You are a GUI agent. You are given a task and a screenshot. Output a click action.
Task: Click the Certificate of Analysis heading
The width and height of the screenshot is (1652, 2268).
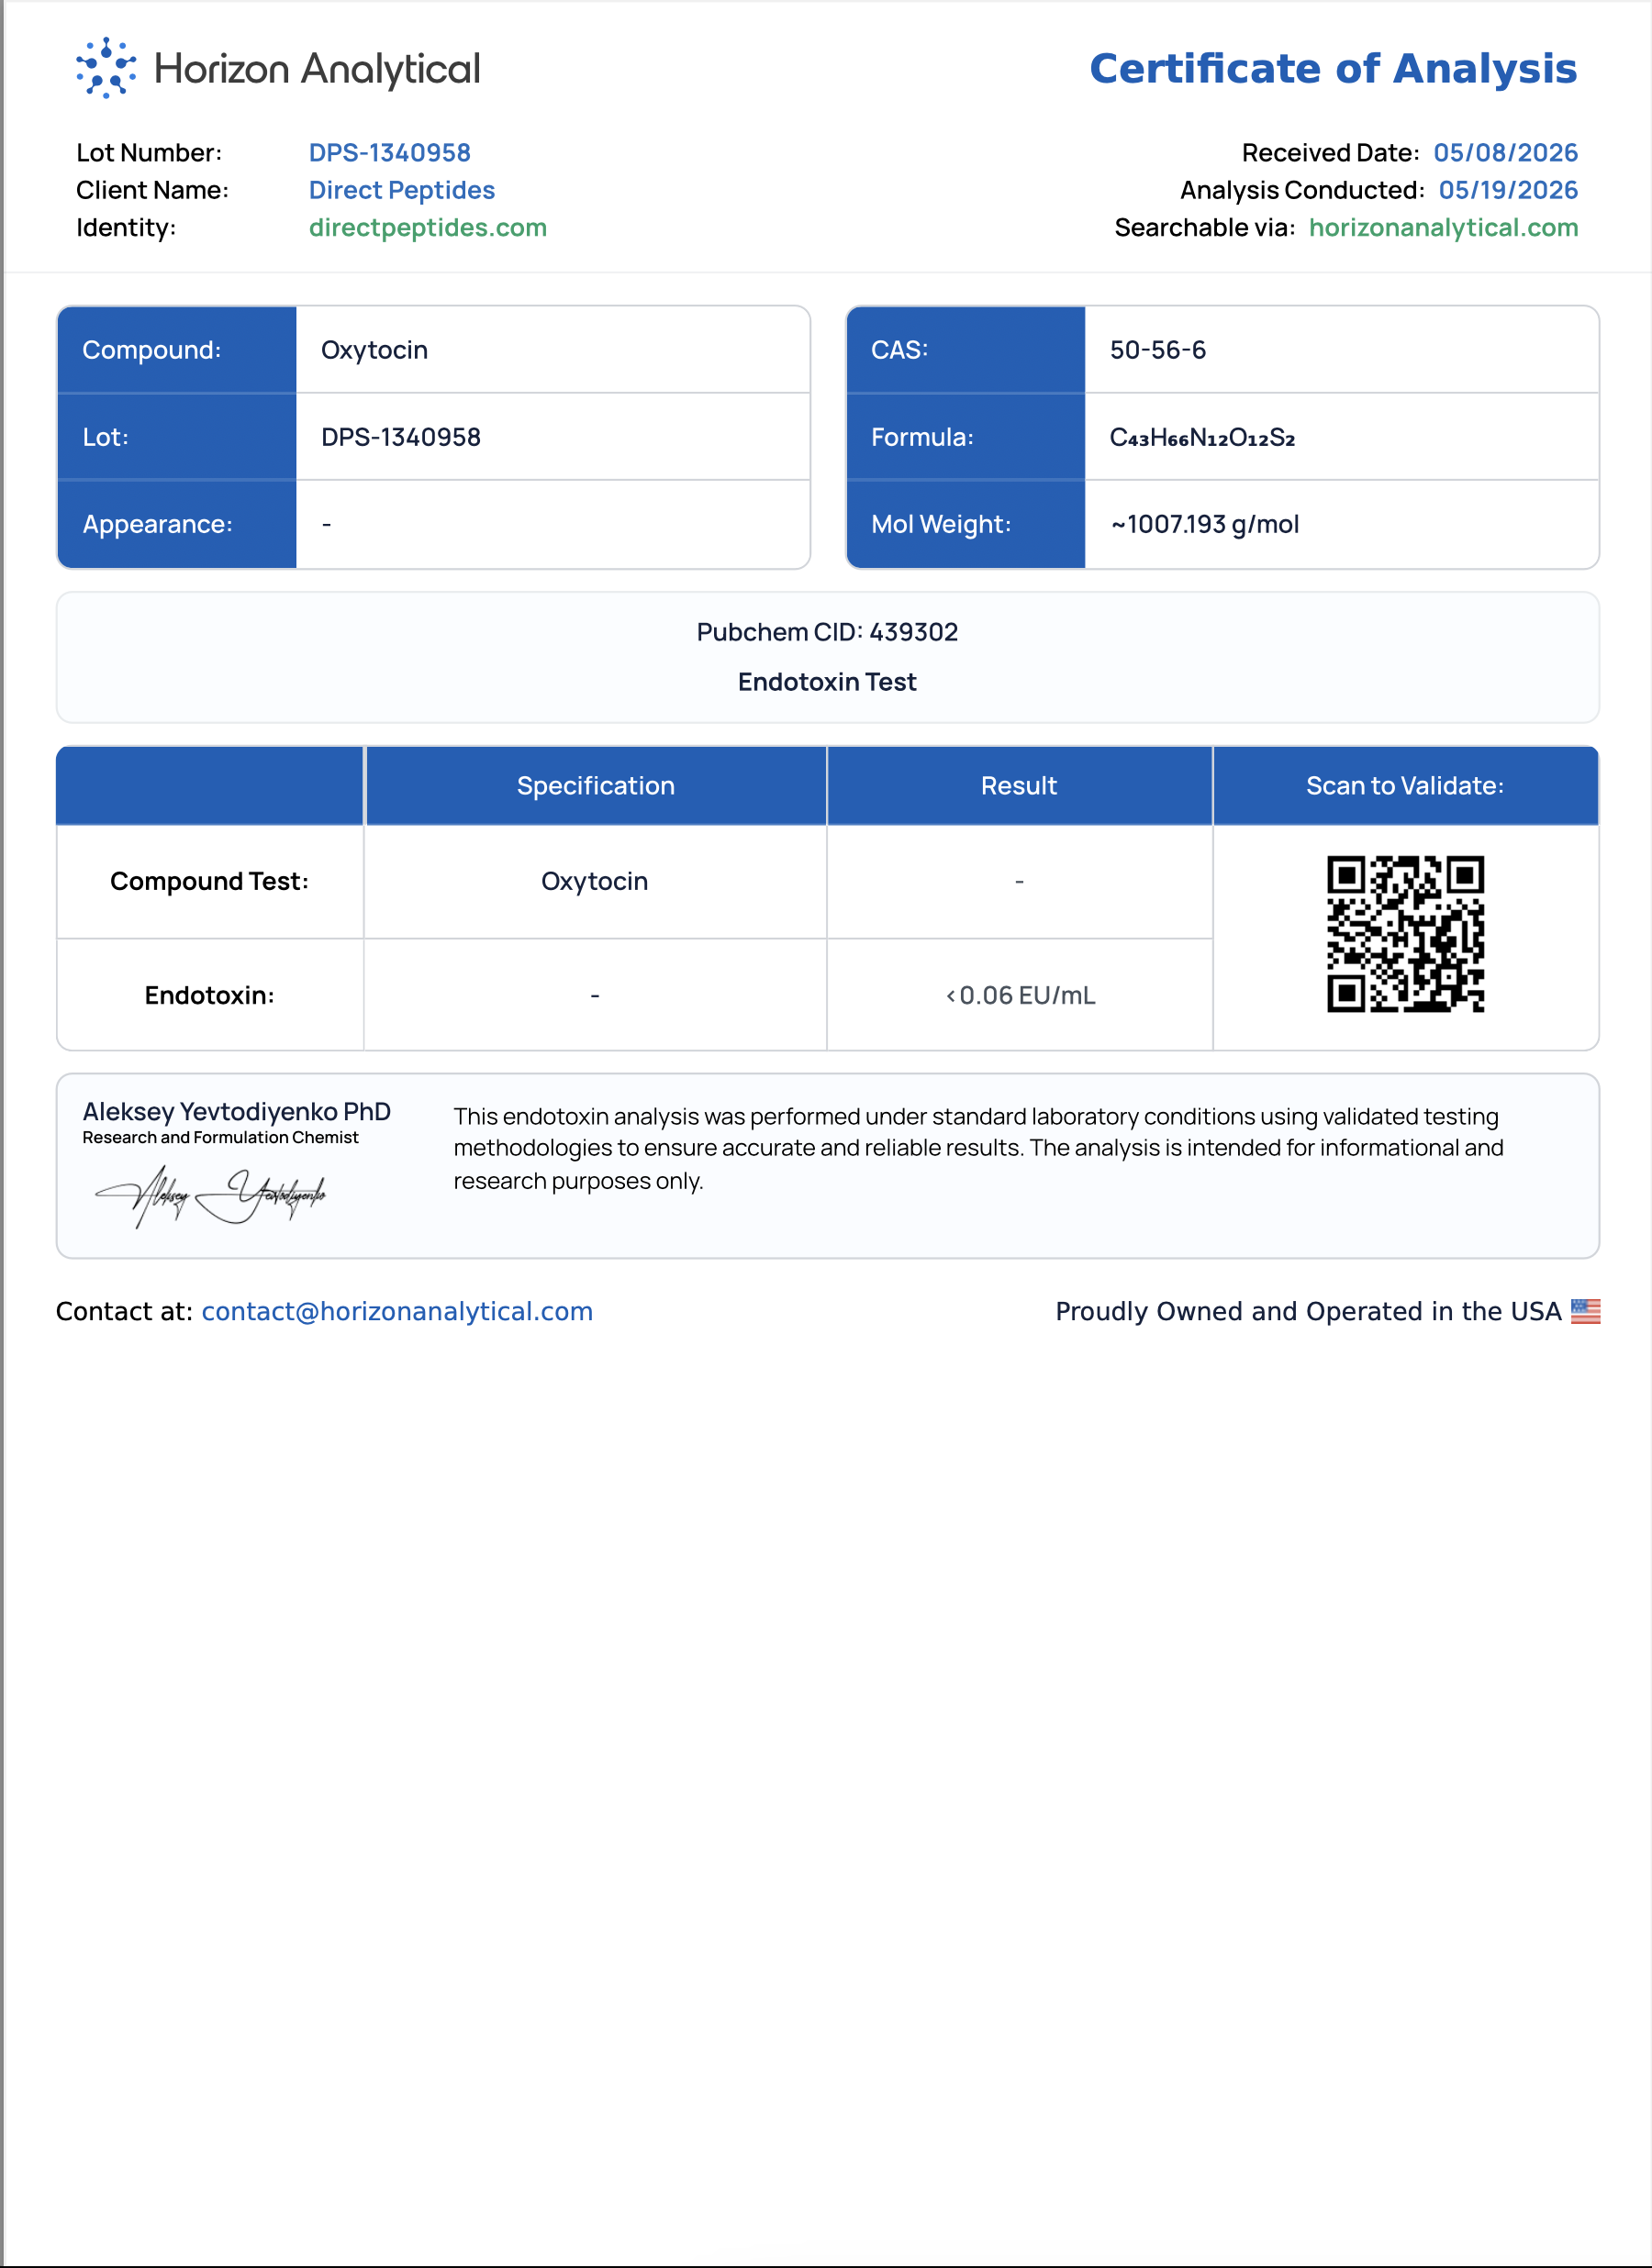click(1333, 69)
